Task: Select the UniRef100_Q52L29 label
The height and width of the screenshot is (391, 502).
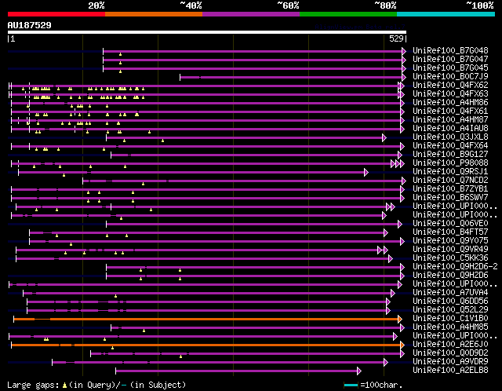Action: click(450, 310)
